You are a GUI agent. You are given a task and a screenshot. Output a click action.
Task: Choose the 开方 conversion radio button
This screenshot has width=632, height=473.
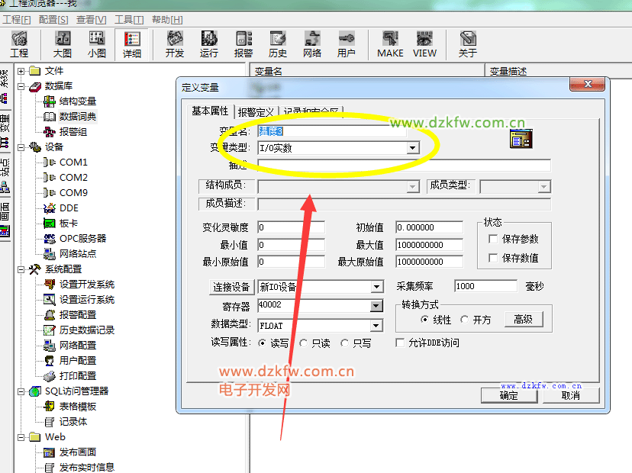pos(464,320)
